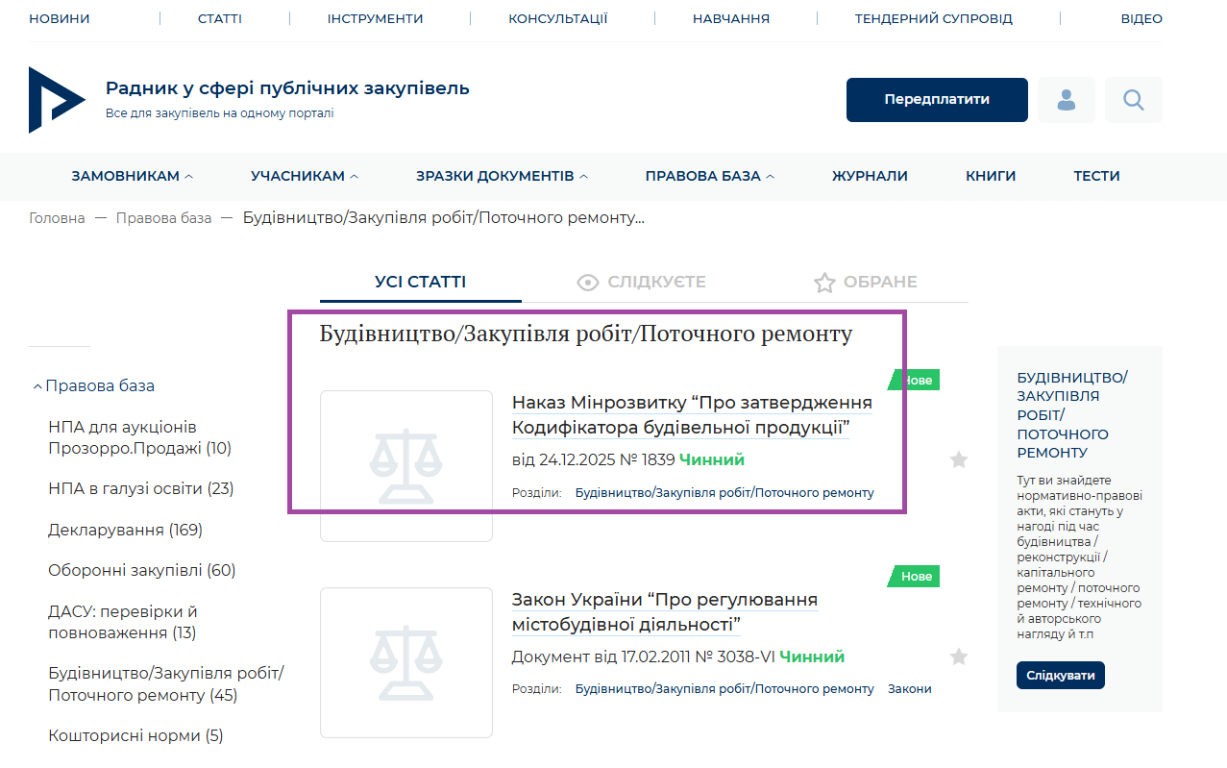Select the Усі статті tab
Viewport: 1227px width, 768px height.
pos(420,283)
